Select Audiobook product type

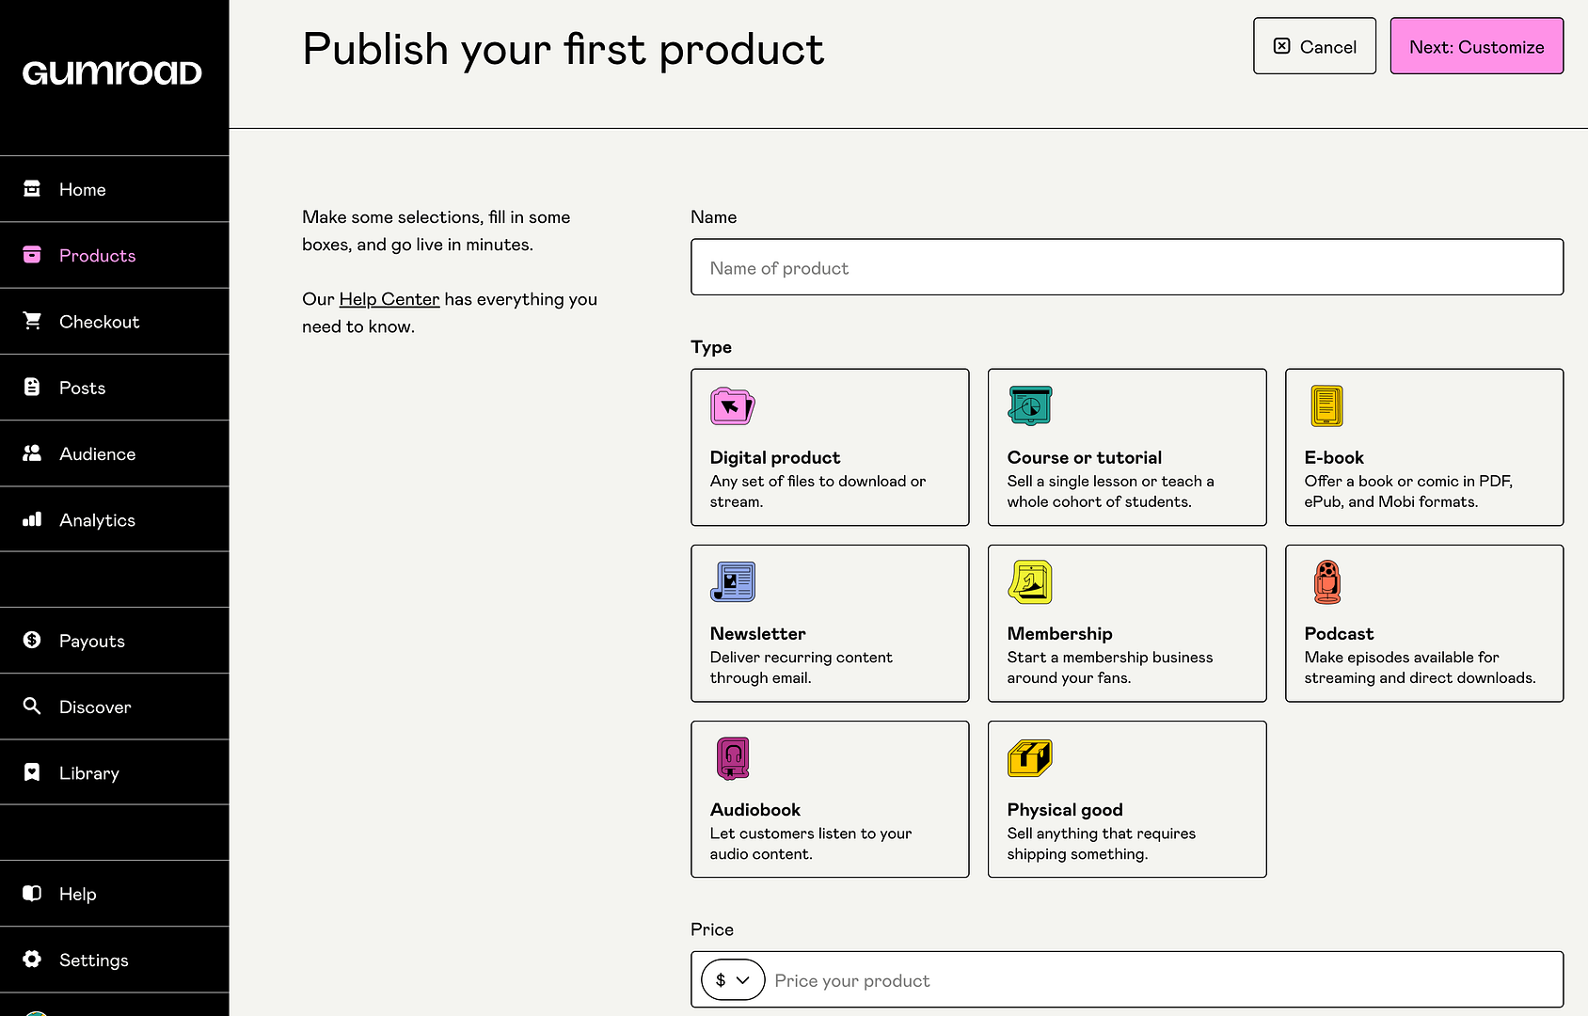pyautogui.click(x=830, y=800)
